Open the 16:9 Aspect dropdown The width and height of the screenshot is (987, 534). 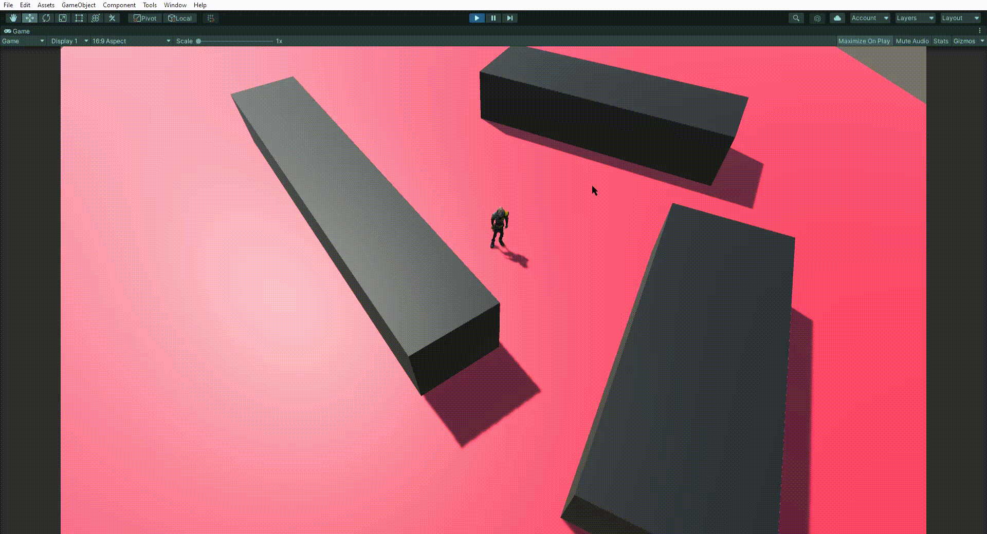tap(131, 41)
